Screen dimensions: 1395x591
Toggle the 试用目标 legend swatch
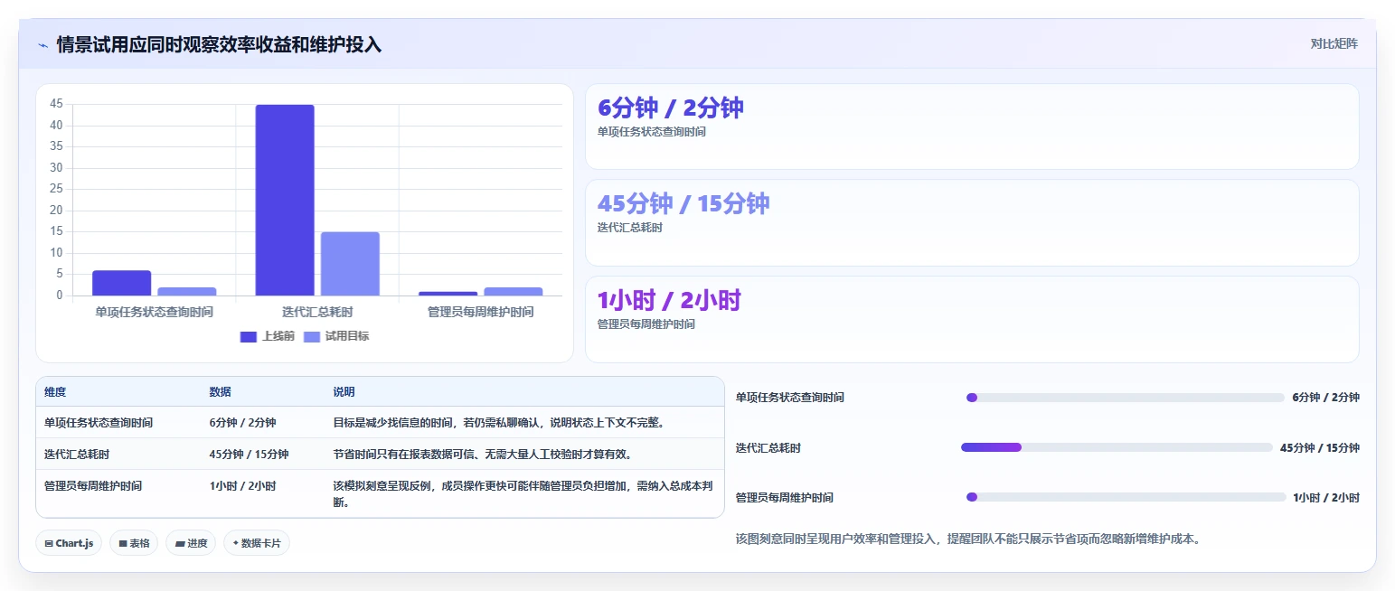coord(312,337)
